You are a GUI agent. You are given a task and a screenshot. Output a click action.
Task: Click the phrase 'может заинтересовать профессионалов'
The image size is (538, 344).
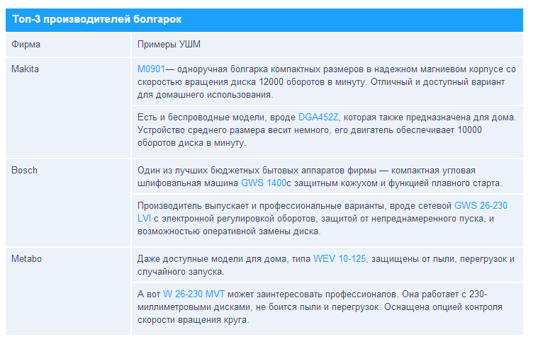pyautogui.click(x=313, y=294)
